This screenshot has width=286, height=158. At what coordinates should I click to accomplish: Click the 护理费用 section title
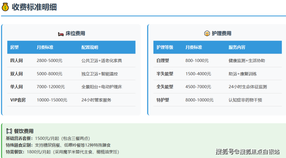coord(221,34)
